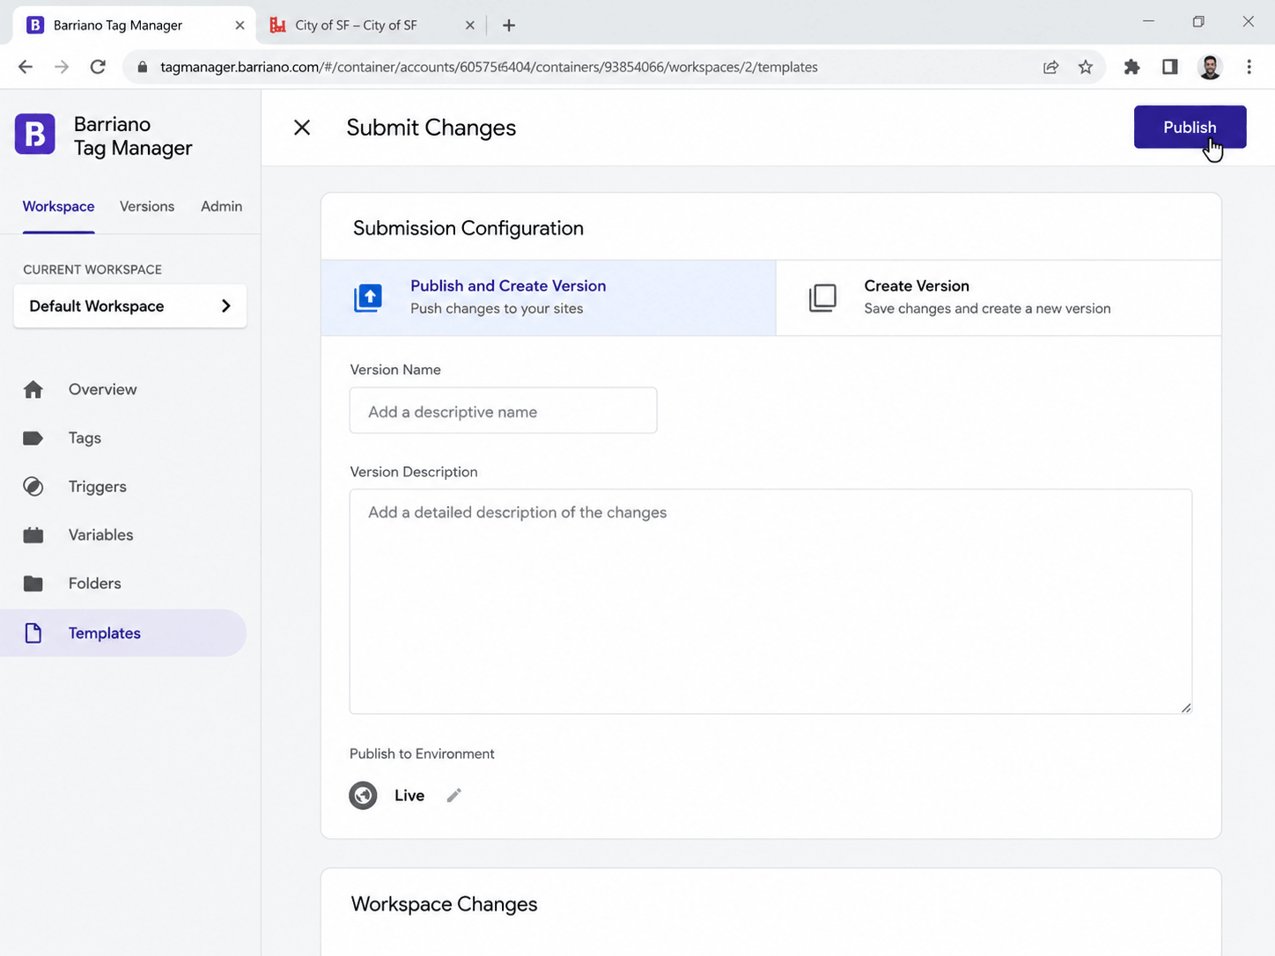Image resolution: width=1275 pixels, height=956 pixels.
Task: Click the Templates document icon
Action: pyautogui.click(x=33, y=633)
